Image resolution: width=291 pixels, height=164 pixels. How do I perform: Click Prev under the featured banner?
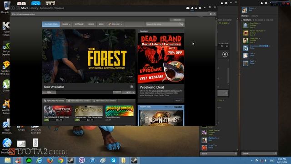(x=49, y=92)
